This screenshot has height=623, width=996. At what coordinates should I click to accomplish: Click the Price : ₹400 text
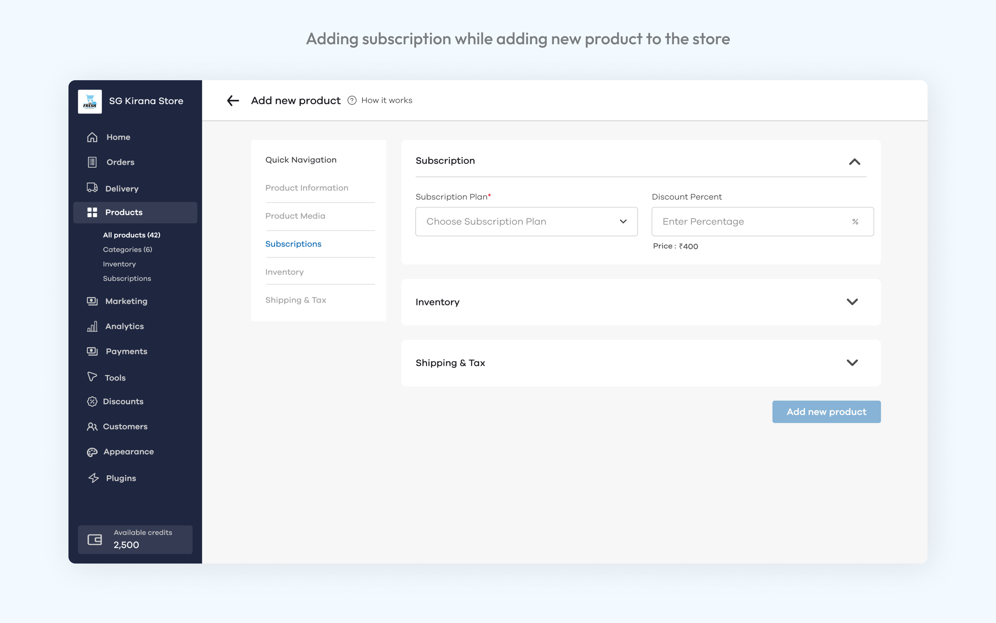[675, 247]
